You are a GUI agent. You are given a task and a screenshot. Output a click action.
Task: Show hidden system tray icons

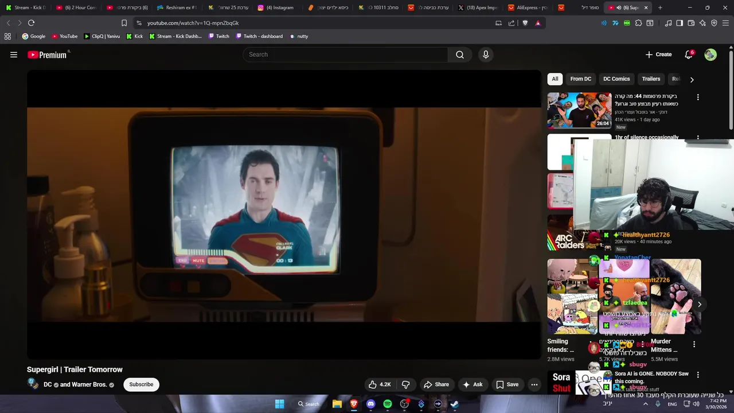tap(645, 404)
